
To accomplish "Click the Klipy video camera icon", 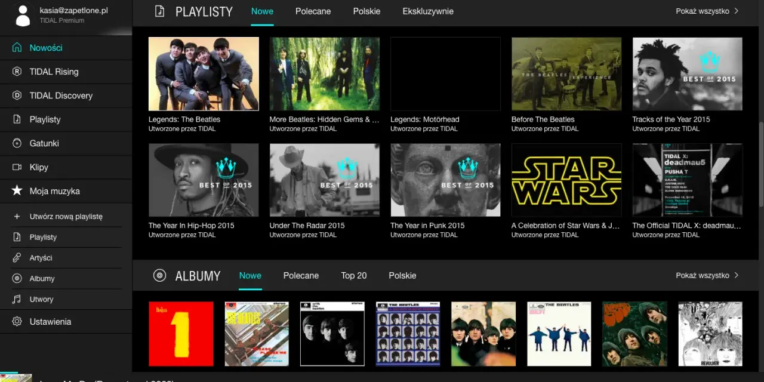I will coord(17,167).
